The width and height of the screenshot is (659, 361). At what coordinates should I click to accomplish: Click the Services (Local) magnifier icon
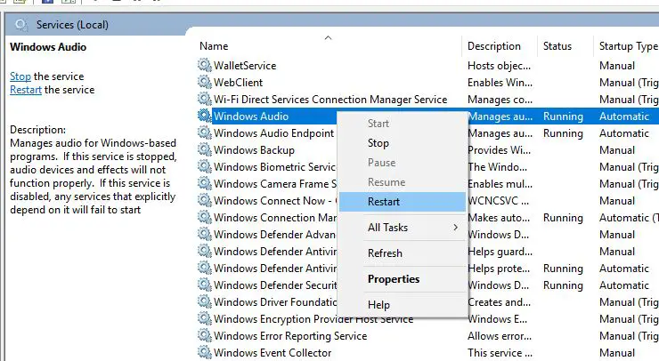(21, 25)
